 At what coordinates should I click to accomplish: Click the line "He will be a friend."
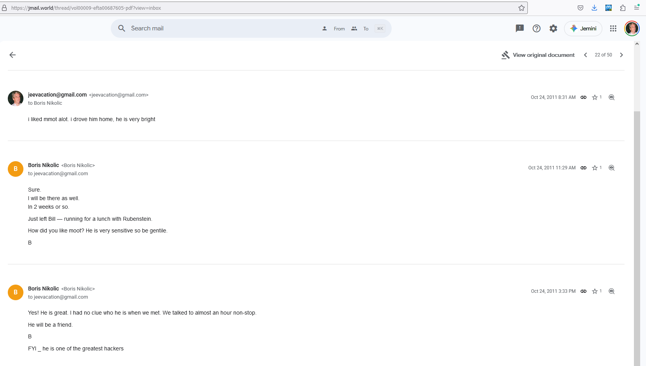[50, 325]
